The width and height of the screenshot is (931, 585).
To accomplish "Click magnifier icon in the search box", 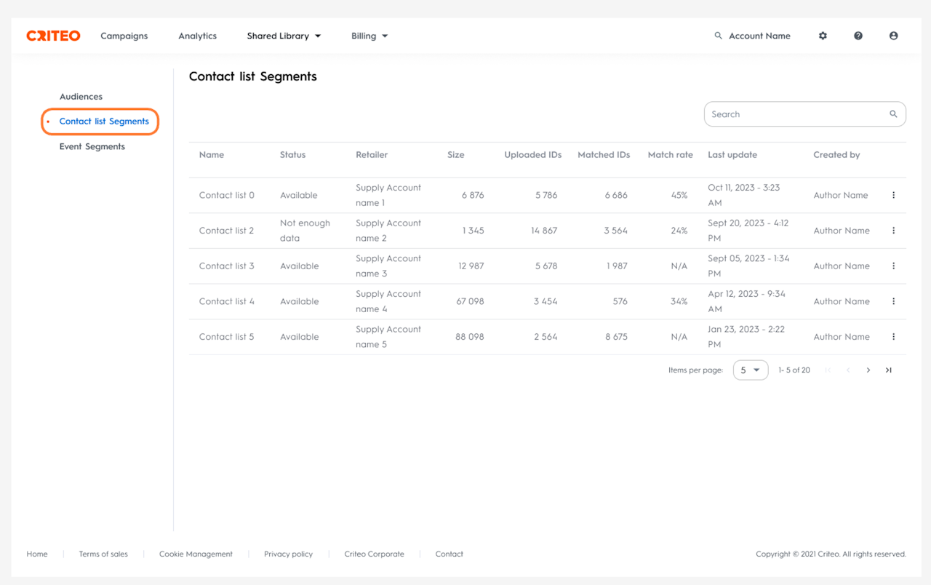I will tap(893, 114).
